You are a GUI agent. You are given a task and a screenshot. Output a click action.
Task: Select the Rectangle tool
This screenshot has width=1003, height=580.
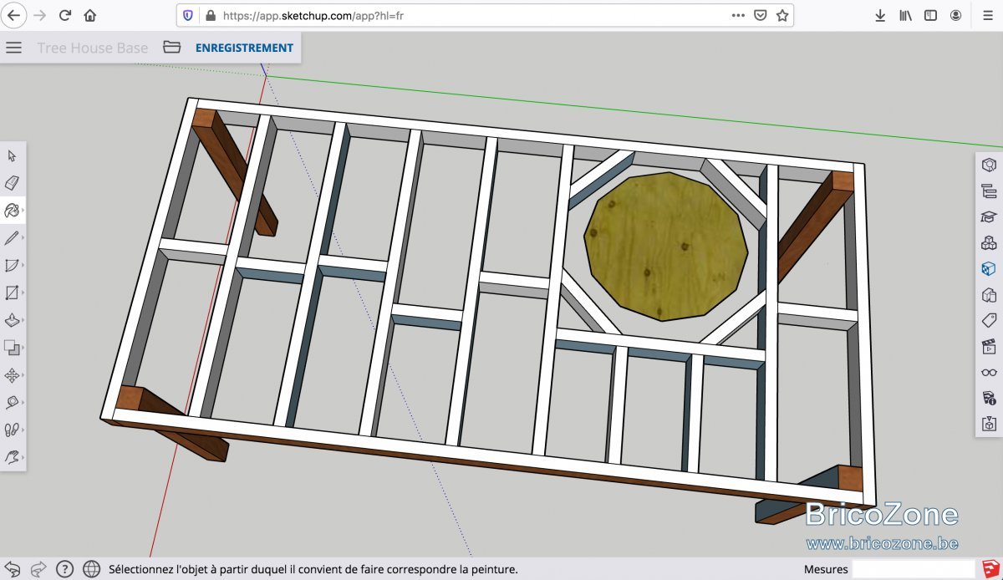[12, 293]
